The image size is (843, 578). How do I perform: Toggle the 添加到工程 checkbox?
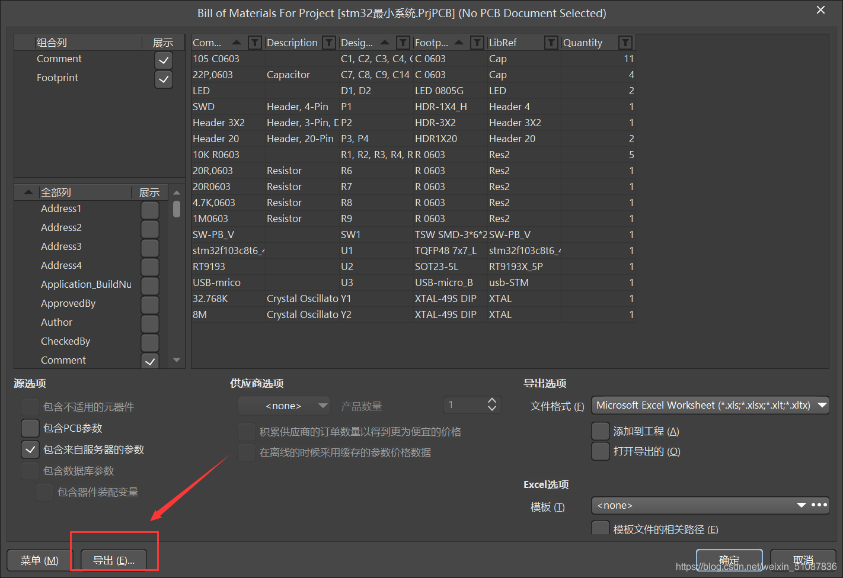pos(601,431)
